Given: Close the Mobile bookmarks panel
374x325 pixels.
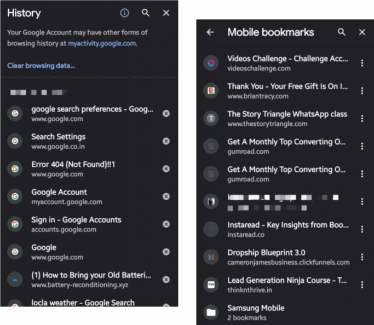Looking at the screenshot, I should [x=362, y=32].
